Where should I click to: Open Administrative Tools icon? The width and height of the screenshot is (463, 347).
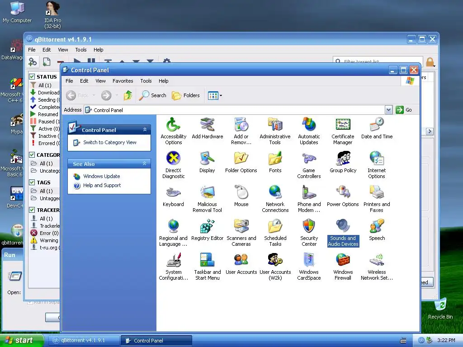coord(275,131)
